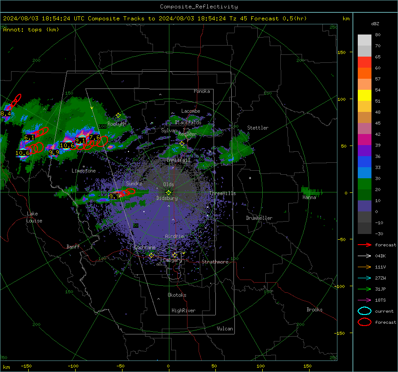Click the blue 33-36 dBZ color swatch
This screenshot has height=372, width=398.
click(x=364, y=162)
